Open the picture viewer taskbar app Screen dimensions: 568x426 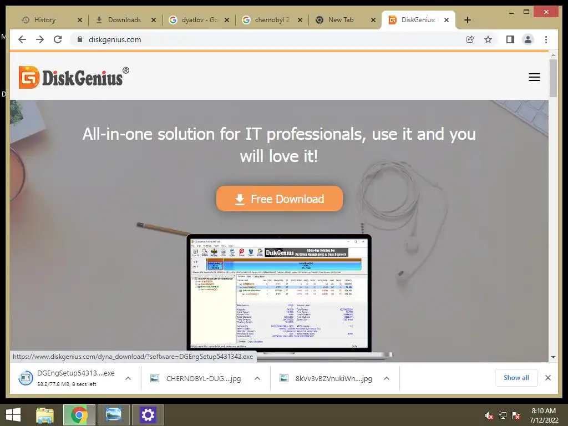point(113,415)
